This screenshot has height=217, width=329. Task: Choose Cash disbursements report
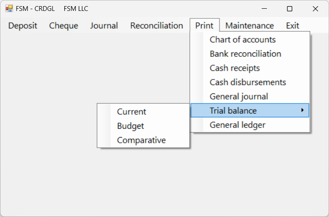click(248, 82)
